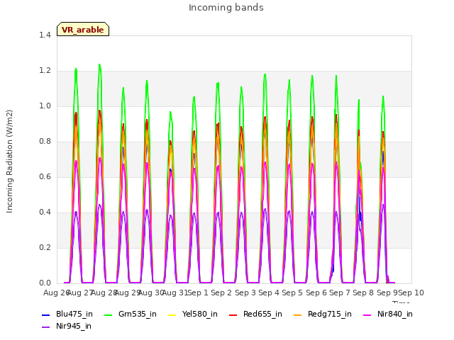Click the Sep 8 x-axis date label
This screenshot has height=340, width=454.
[363, 293]
